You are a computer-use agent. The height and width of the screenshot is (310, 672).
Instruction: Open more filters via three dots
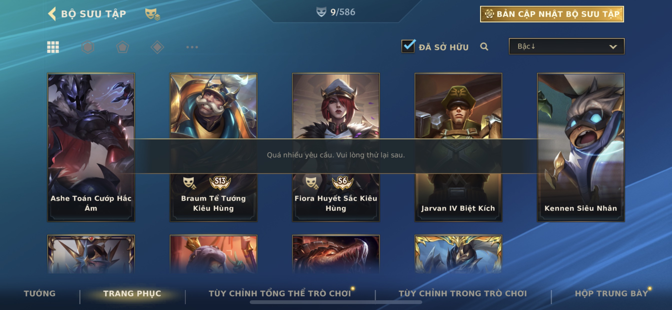pyautogui.click(x=192, y=47)
